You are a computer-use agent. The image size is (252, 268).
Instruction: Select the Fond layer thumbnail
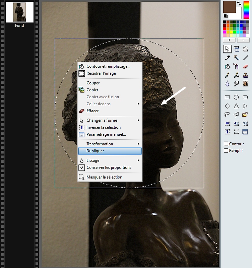click(x=19, y=12)
